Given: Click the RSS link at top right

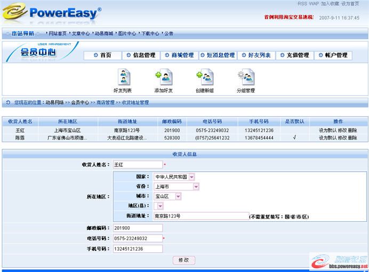Looking at the screenshot, I should (x=302, y=4).
